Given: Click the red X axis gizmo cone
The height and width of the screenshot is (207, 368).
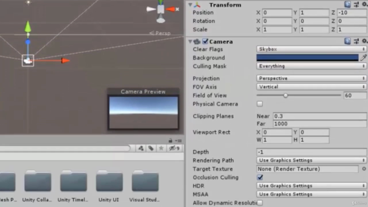Looking at the screenshot, I should coord(171,9).
